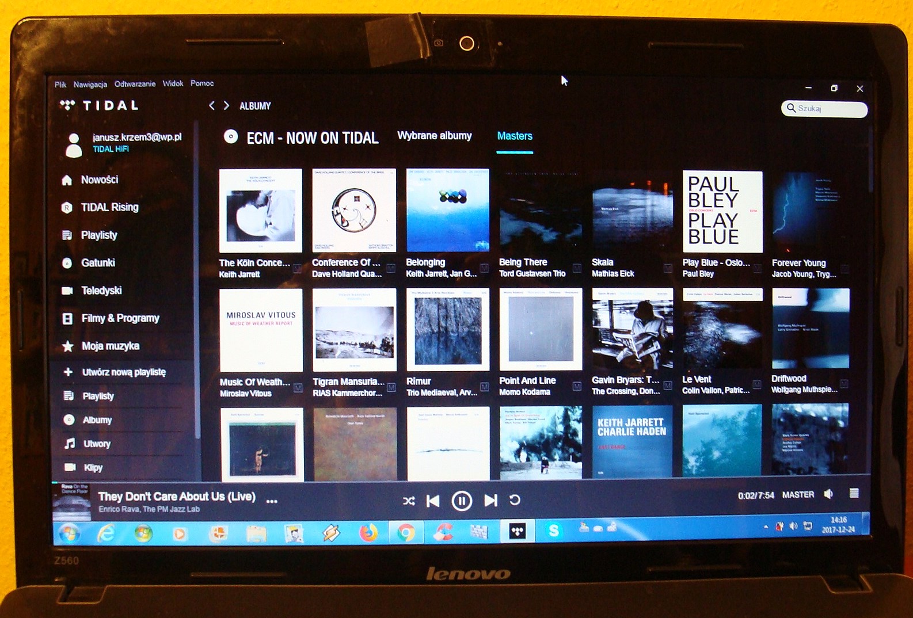913x618 pixels.
Task: Mute the volume speaker icon
Action: coord(828,494)
